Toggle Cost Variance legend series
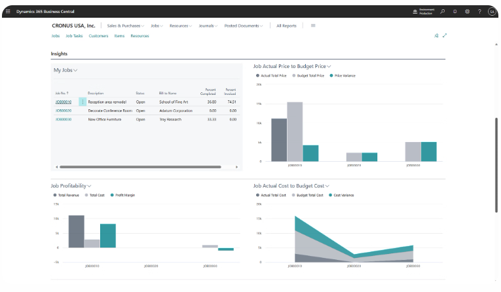The width and height of the screenshot is (501, 292). pyautogui.click(x=342, y=195)
